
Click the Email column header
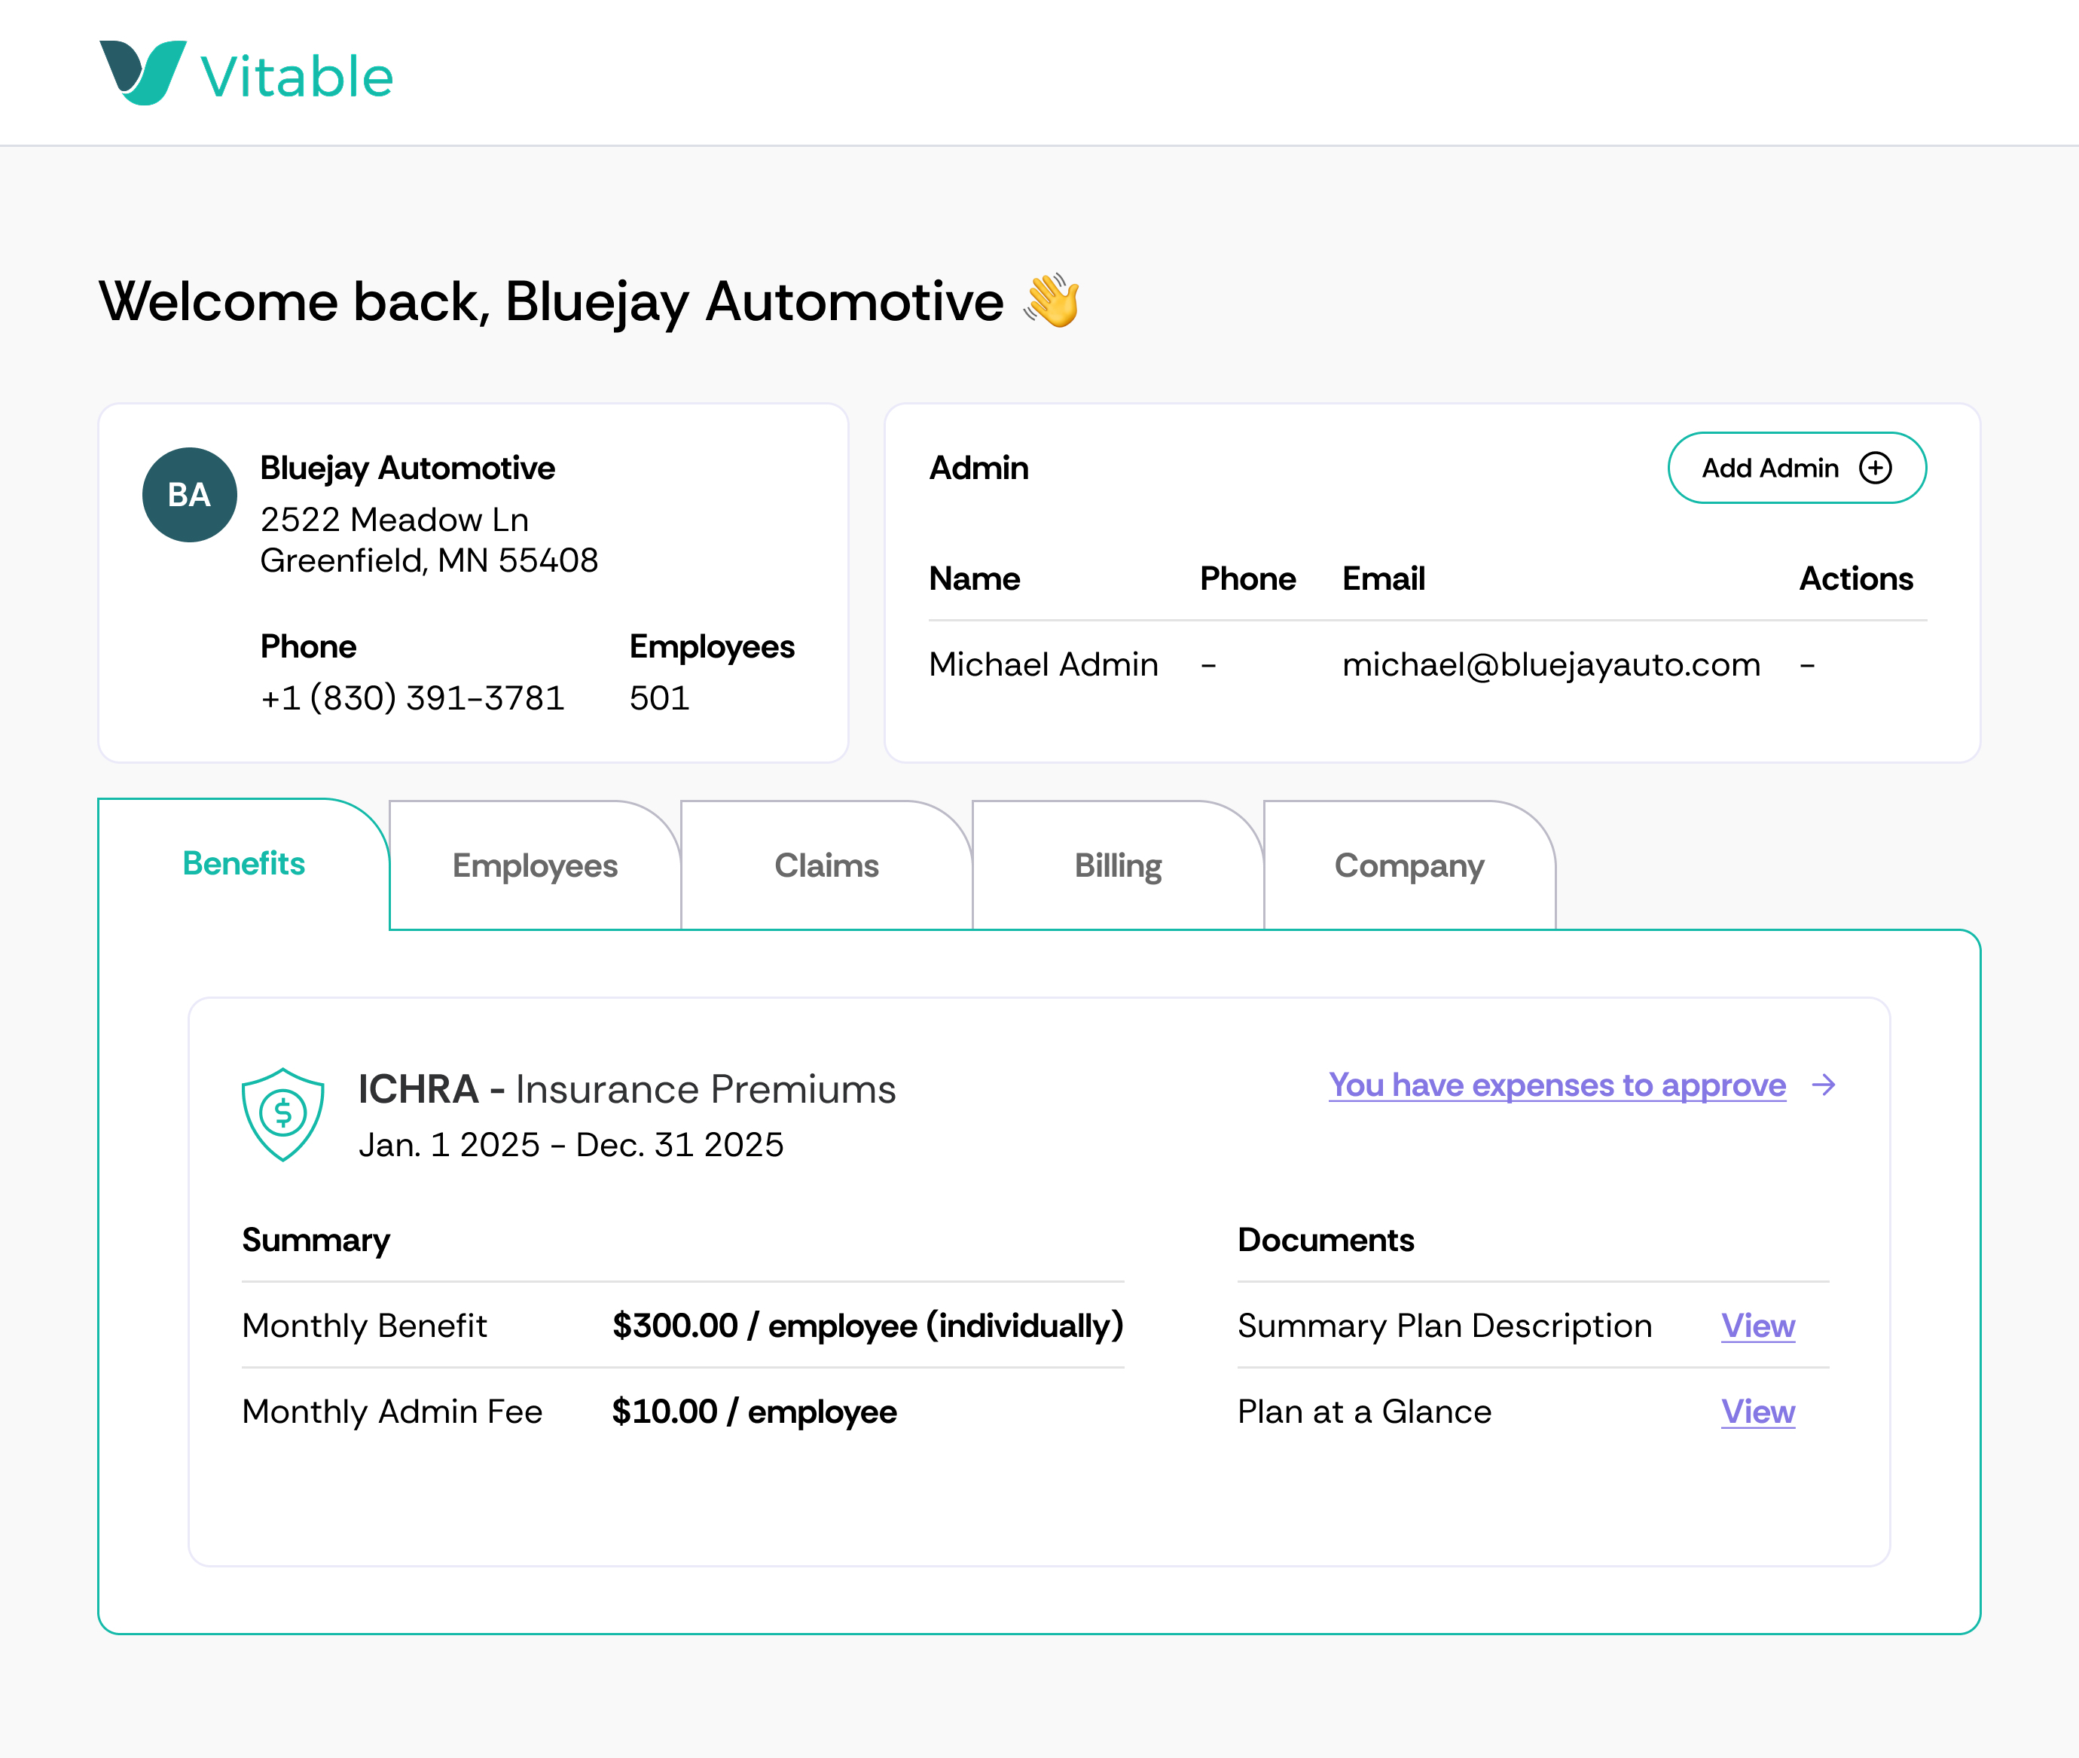tap(1383, 578)
